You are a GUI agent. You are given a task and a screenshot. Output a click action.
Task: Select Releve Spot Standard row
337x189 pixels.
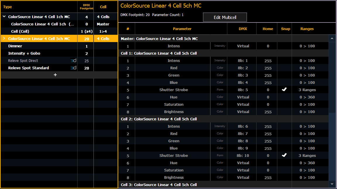[x=59, y=68]
